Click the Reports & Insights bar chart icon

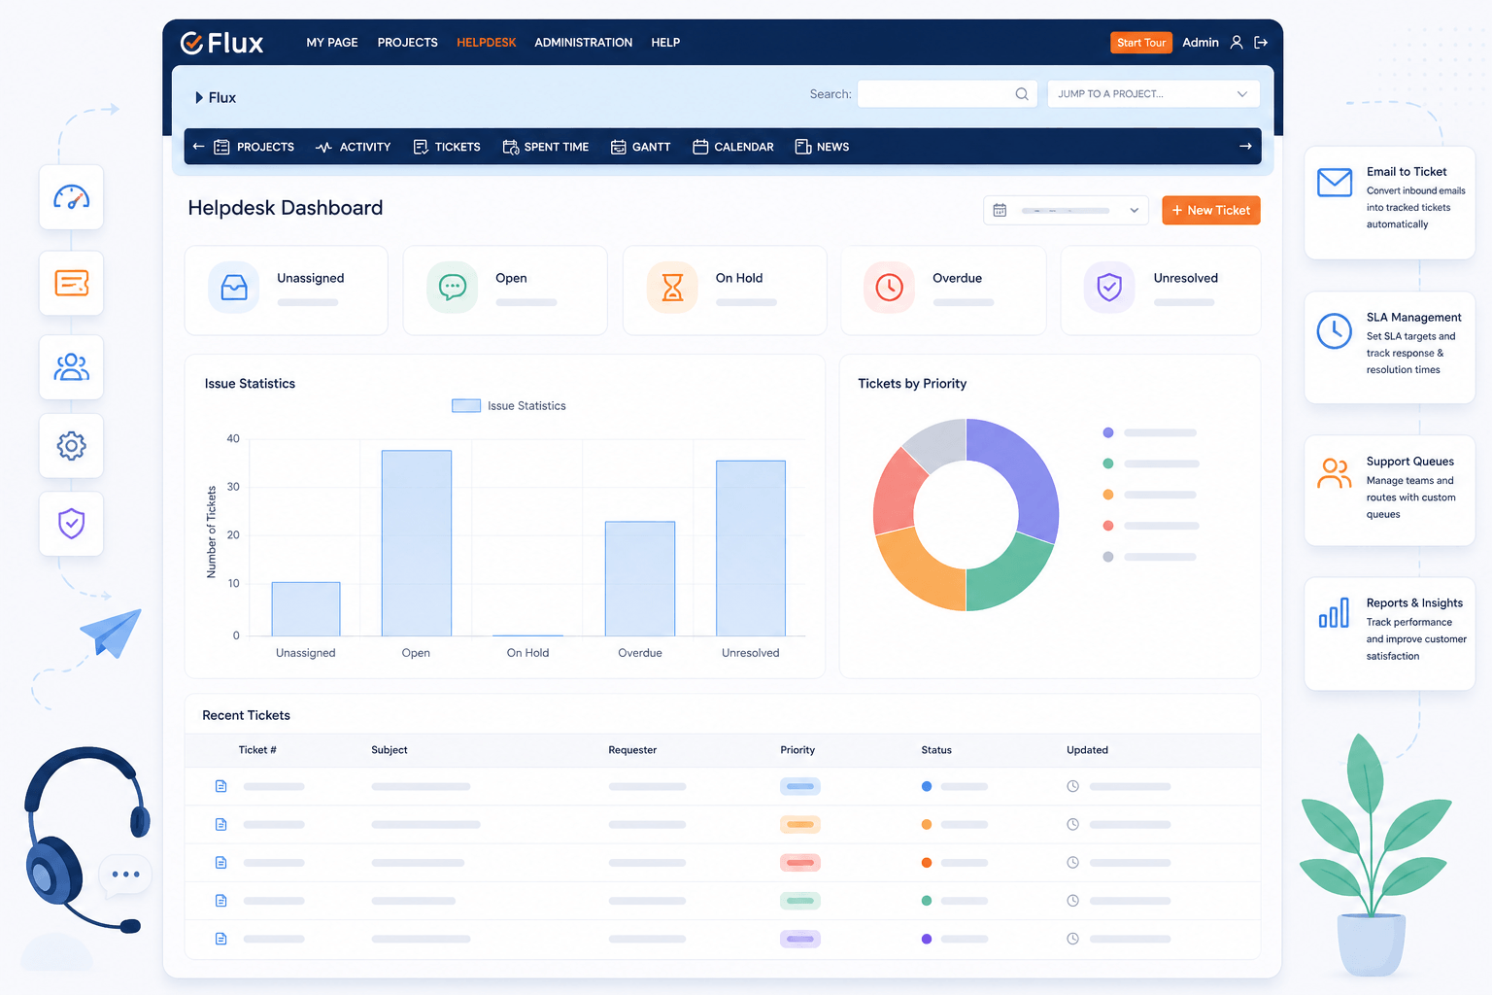click(1335, 613)
